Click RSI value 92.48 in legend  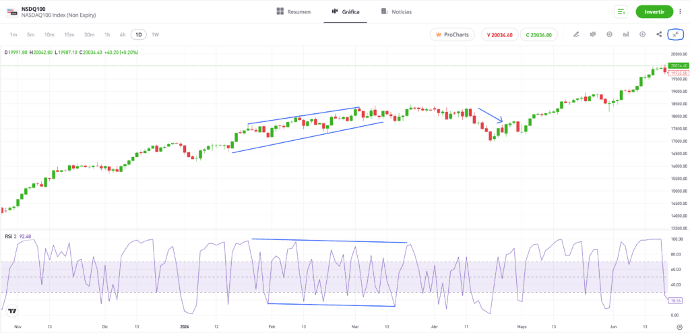point(26,236)
